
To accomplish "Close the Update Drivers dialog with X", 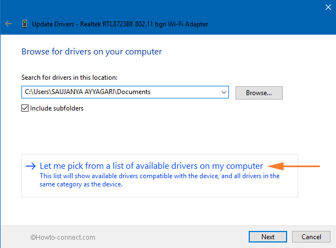I will click(x=328, y=7).
